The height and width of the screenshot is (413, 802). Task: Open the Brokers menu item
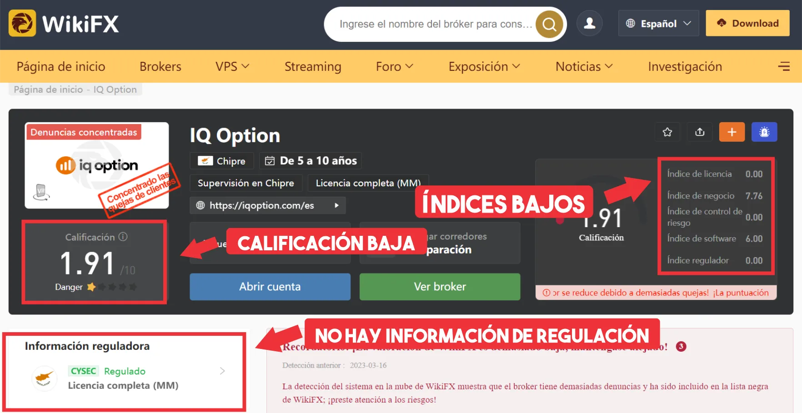(160, 66)
